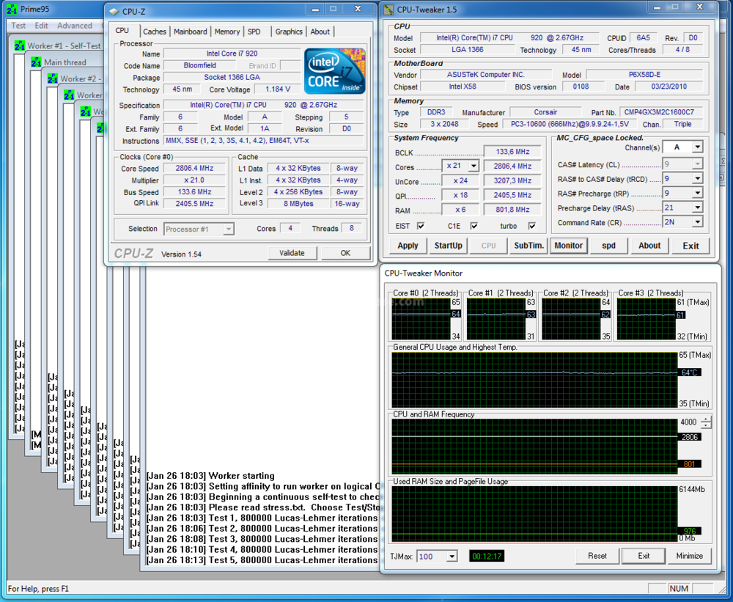Click the Core #0 temperature graph

[421, 319]
